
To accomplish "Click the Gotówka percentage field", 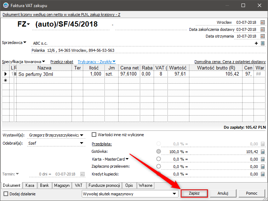I will [x=175, y=152].
